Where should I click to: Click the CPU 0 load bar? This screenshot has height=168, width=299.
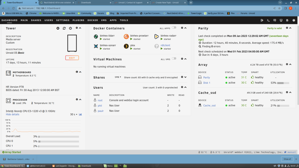point(59,141)
